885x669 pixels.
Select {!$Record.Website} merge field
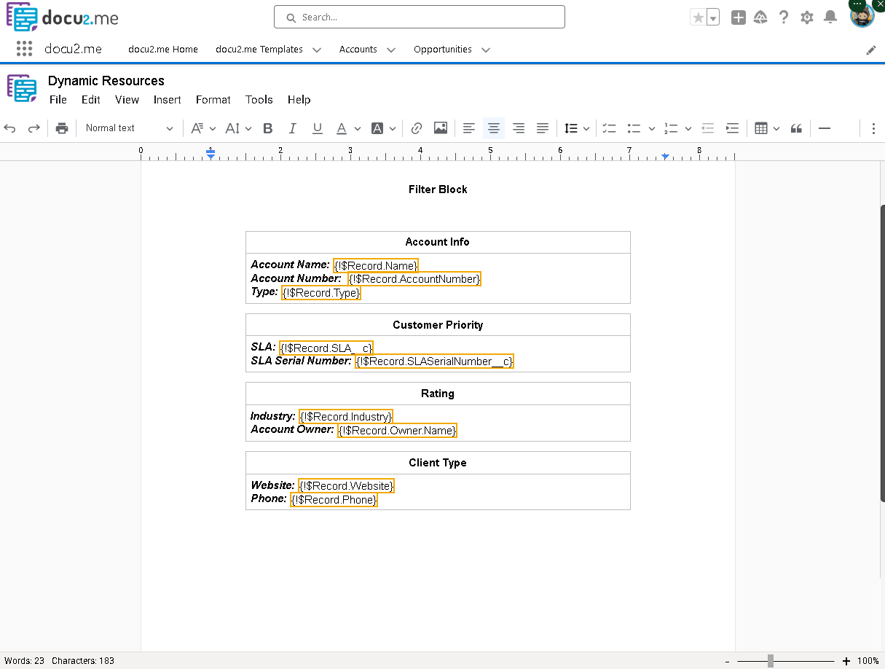tap(346, 485)
